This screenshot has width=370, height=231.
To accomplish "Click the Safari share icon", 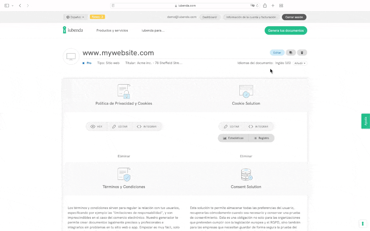I will point(265,6).
